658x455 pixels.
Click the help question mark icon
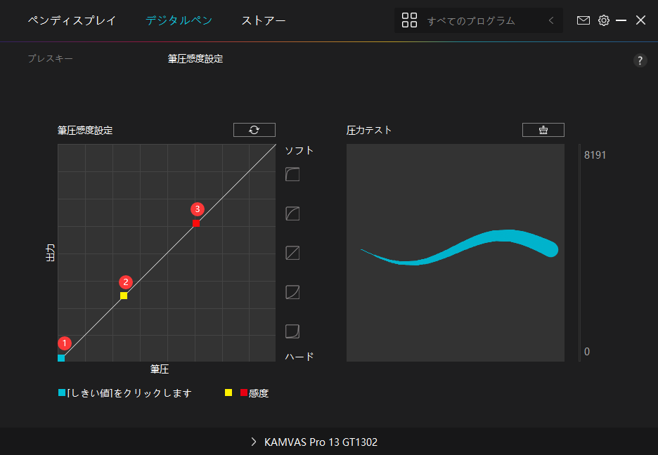(x=640, y=61)
